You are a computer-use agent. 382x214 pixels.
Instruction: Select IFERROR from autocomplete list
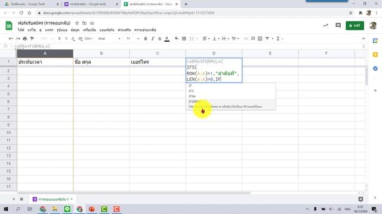click(231, 104)
